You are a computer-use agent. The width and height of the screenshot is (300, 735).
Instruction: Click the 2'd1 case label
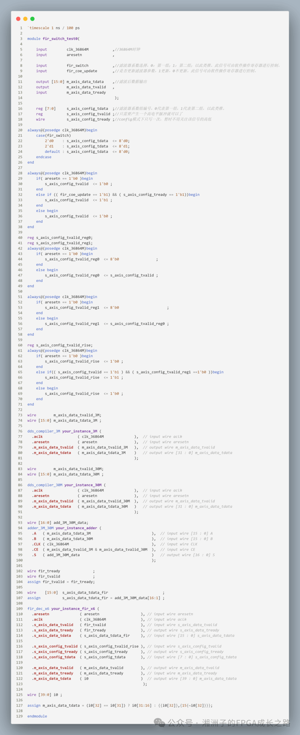coord(49,146)
